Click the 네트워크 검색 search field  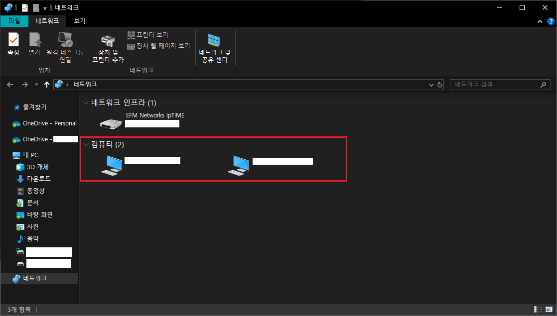click(x=496, y=85)
